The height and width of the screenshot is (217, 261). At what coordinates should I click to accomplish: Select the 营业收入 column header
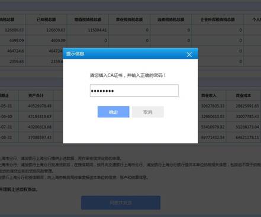209,95
